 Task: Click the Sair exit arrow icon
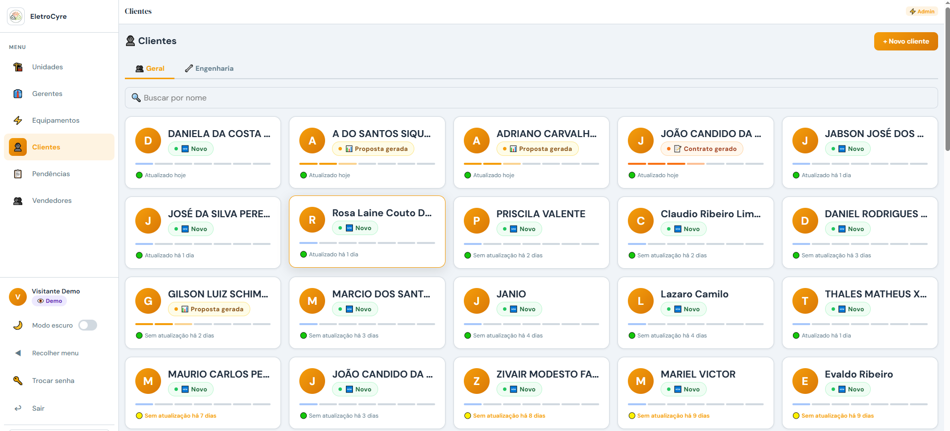click(18, 408)
